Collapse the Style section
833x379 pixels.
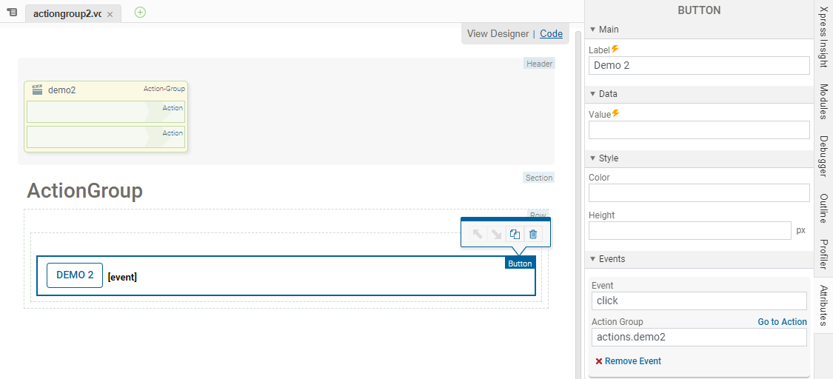(593, 158)
